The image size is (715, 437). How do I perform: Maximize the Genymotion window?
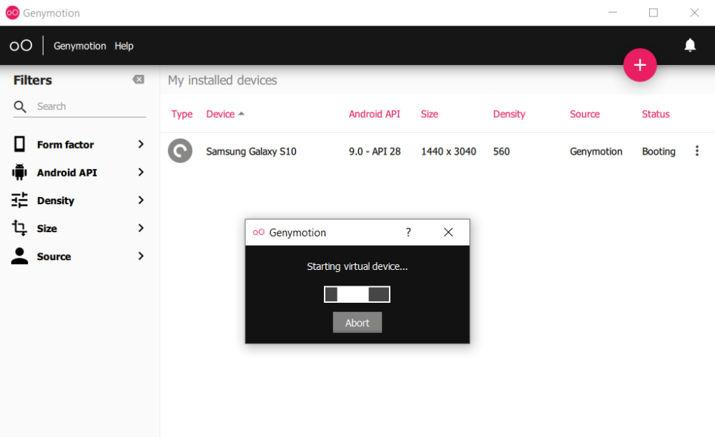pos(654,13)
